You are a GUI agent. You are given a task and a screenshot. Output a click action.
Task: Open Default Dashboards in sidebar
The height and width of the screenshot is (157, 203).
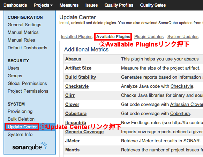pyautogui.click(x=28, y=48)
